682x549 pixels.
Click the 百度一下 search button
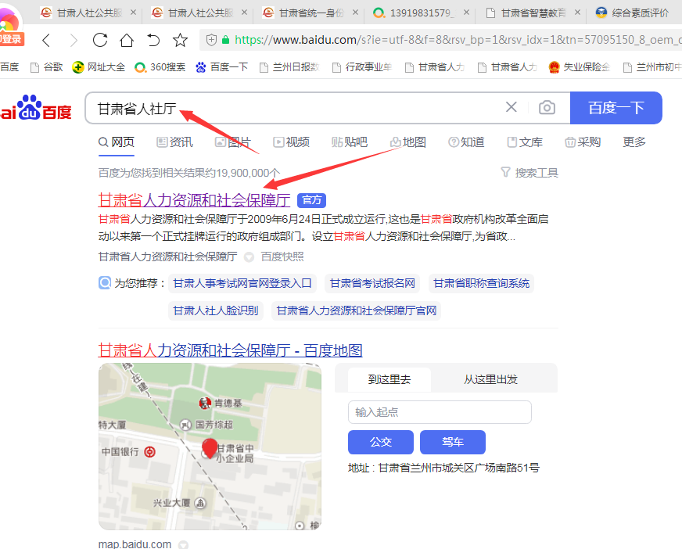(x=616, y=107)
